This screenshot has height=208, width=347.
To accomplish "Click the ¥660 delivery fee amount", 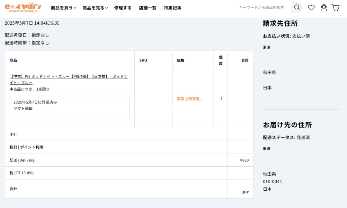I will point(244,160).
